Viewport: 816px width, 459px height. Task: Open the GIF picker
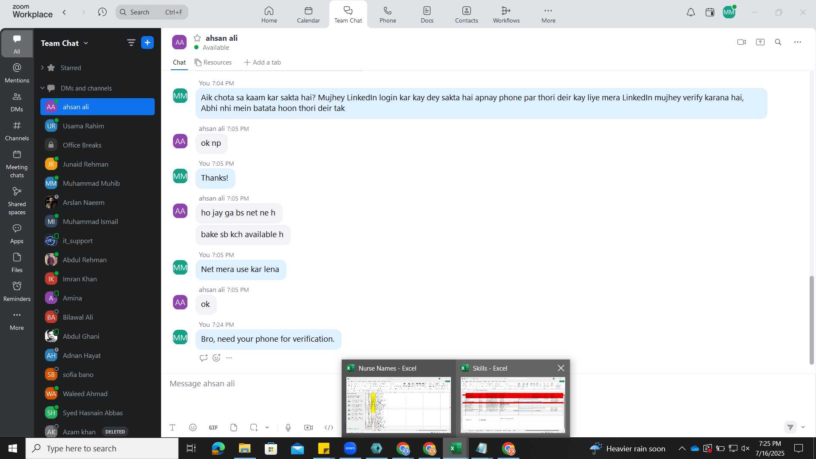point(213,428)
